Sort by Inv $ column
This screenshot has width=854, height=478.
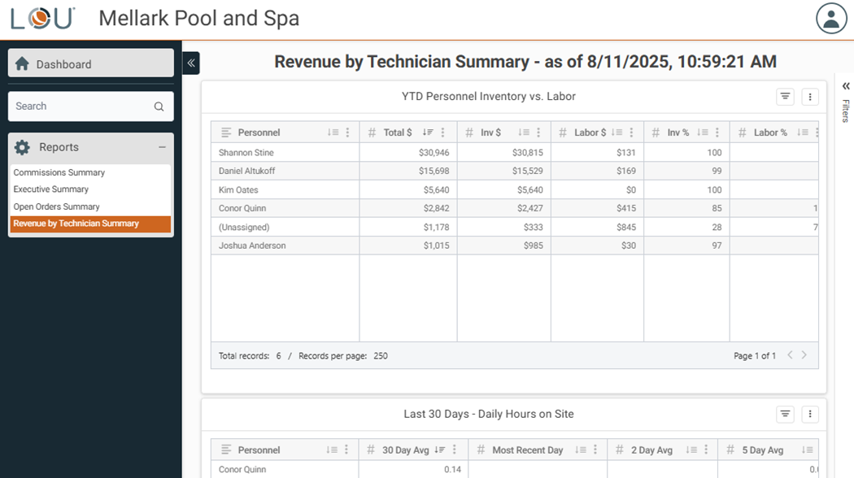524,133
